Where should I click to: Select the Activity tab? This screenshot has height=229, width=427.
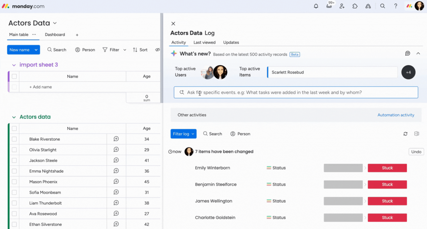pyautogui.click(x=178, y=42)
